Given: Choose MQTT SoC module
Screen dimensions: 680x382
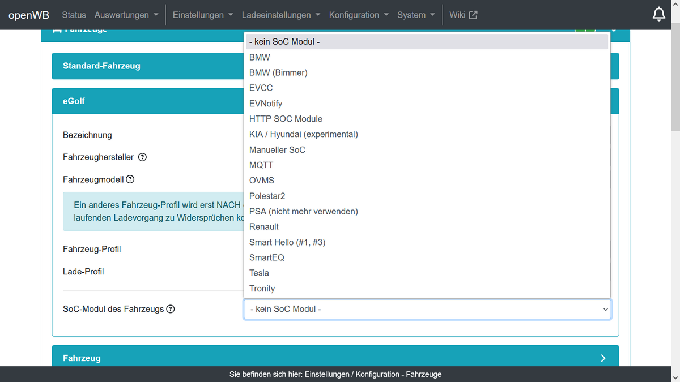Looking at the screenshot, I should coord(427,165).
